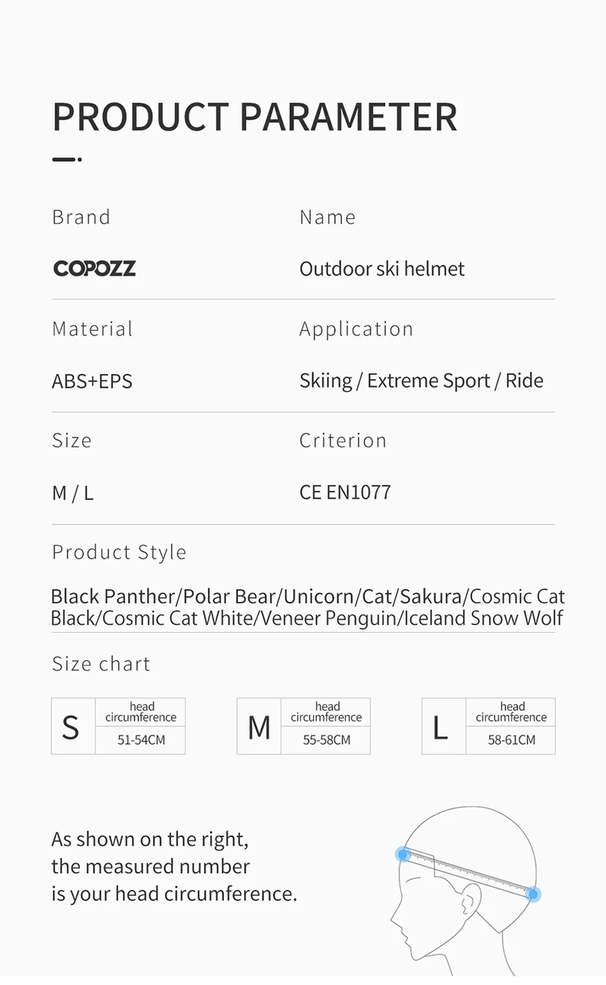The image size is (606, 985).
Task: Select the 58-61CM size range
Action: pyautogui.click(x=511, y=740)
